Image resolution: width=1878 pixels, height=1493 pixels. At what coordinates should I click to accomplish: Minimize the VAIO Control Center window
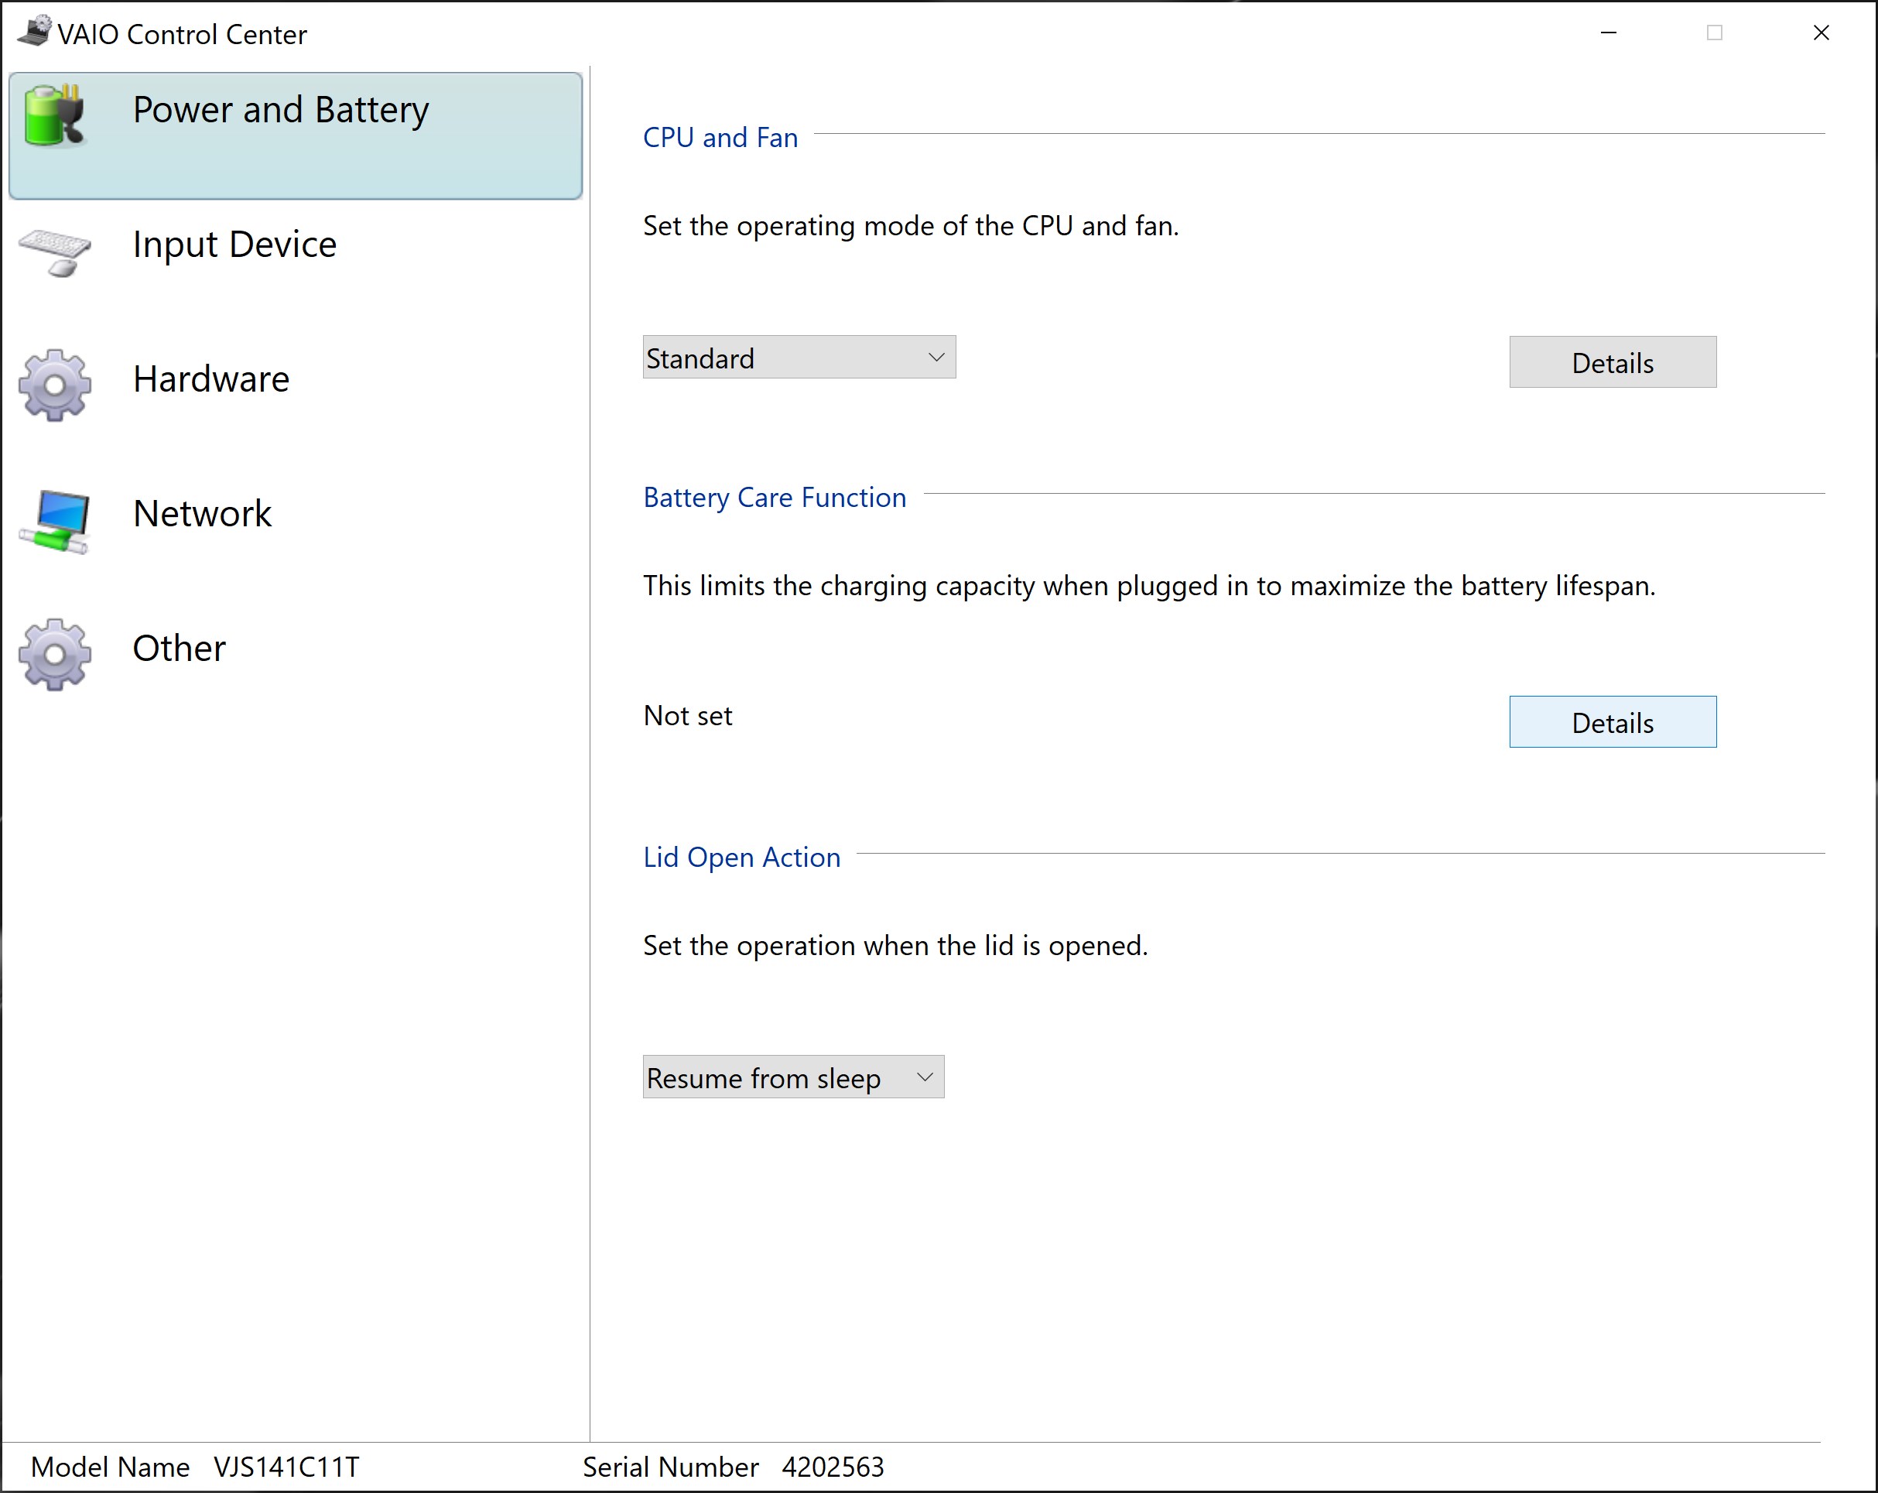tap(1608, 33)
